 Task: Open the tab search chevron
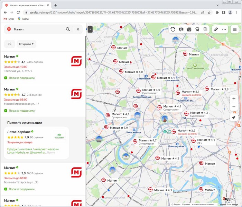point(217,5)
